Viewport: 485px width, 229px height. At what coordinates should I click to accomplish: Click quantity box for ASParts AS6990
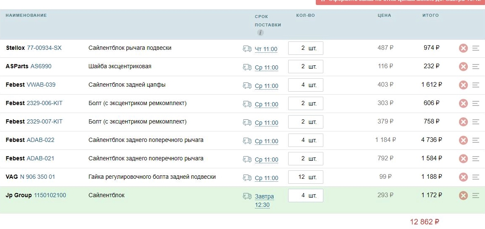305,67
